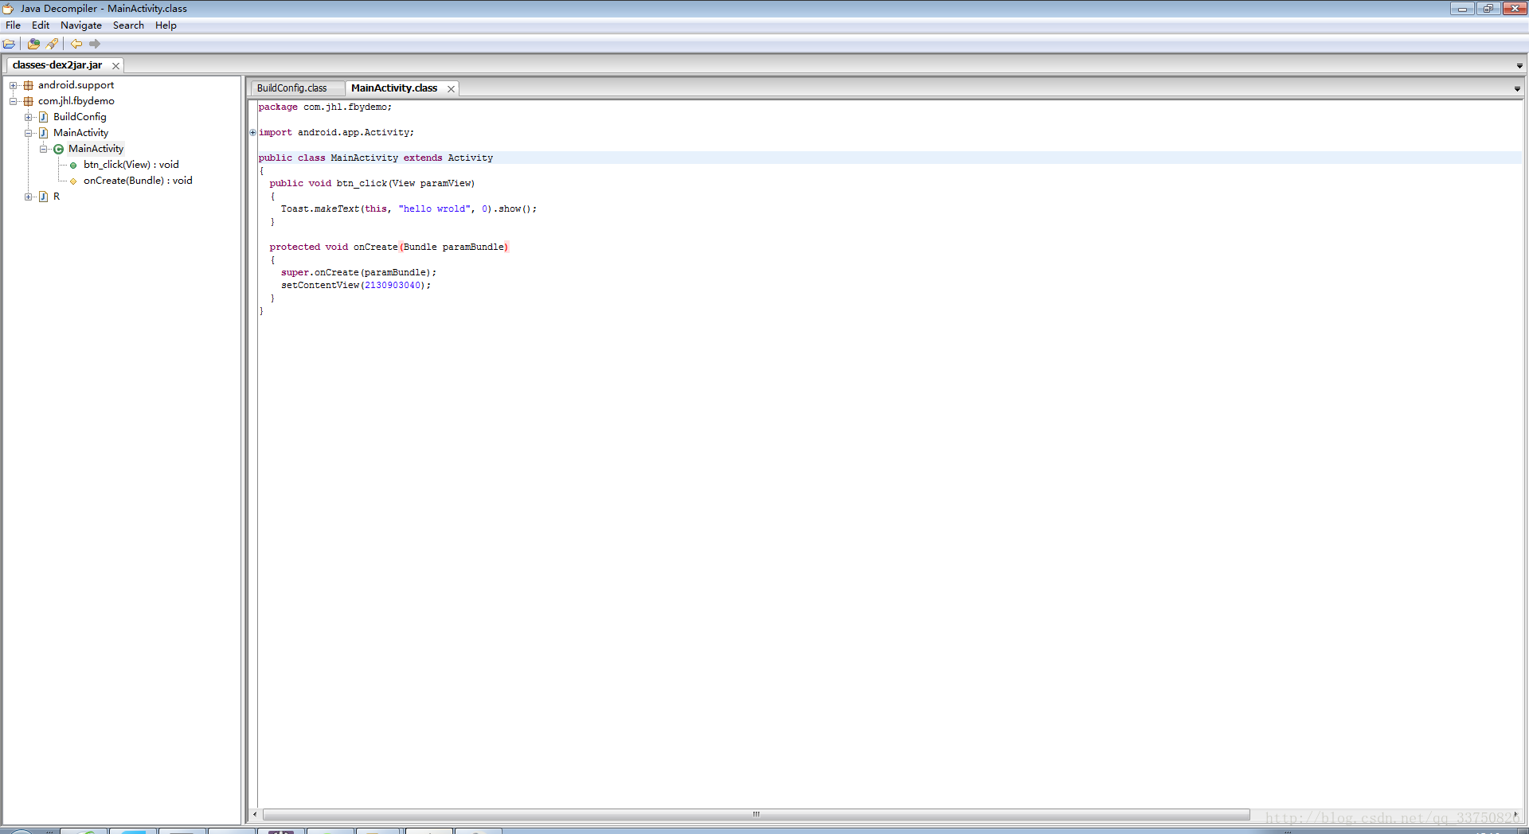Click the btn_click public method icon
The height and width of the screenshot is (834, 1529).
73,166
